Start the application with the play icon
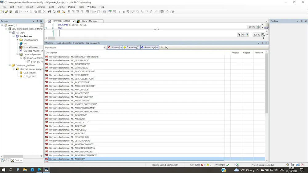This screenshot has height=173, width=308. (x=120, y=12)
